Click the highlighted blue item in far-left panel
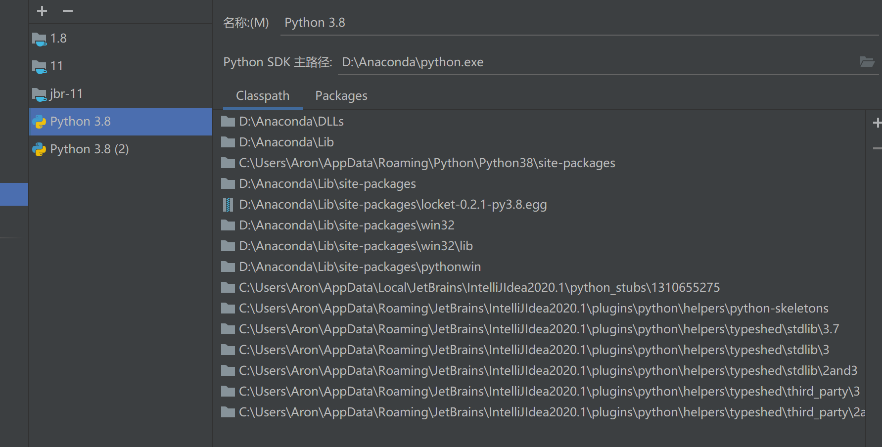 pyautogui.click(x=14, y=194)
